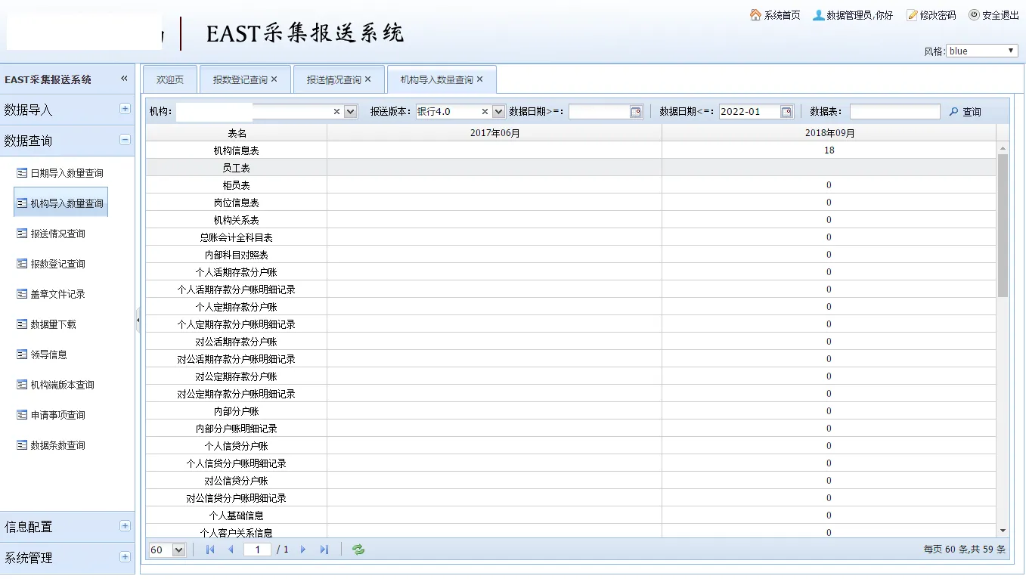This screenshot has height=579, width=1026.
Task: Click the 系统首页 home icon
Action: tap(755, 15)
